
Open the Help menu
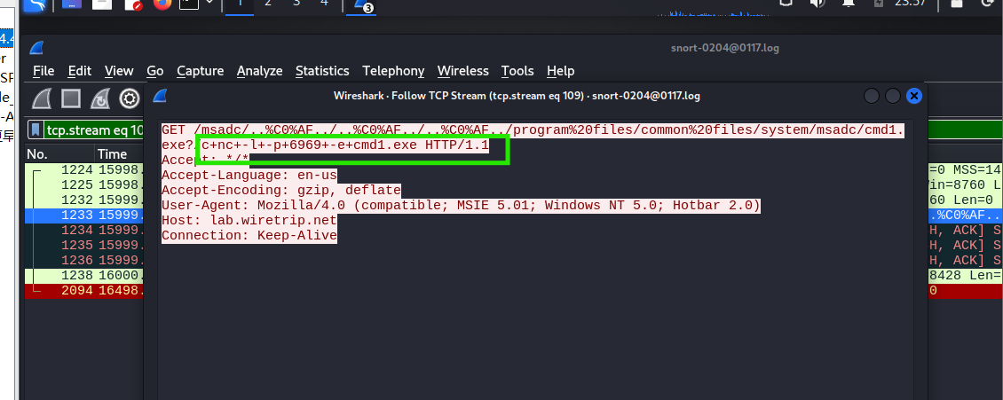tap(560, 71)
